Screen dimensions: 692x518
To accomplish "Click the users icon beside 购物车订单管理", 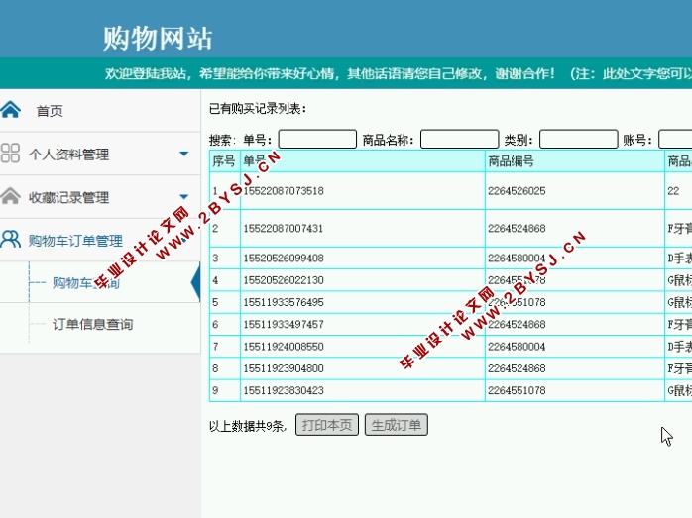I will (11, 239).
